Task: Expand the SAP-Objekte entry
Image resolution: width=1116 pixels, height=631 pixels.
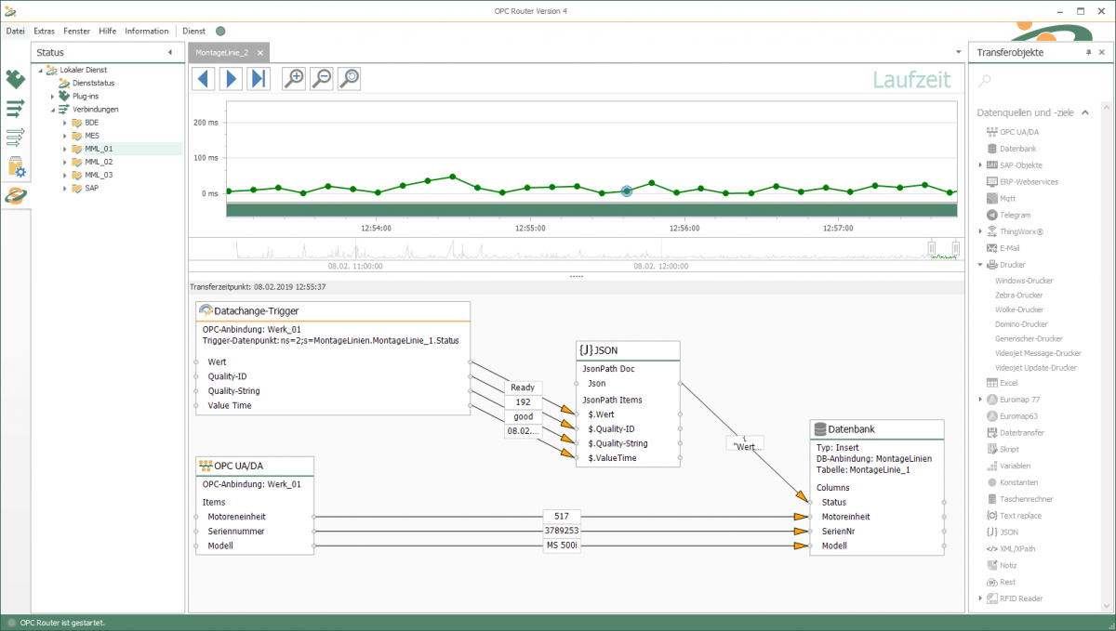Action: (x=980, y=164)
